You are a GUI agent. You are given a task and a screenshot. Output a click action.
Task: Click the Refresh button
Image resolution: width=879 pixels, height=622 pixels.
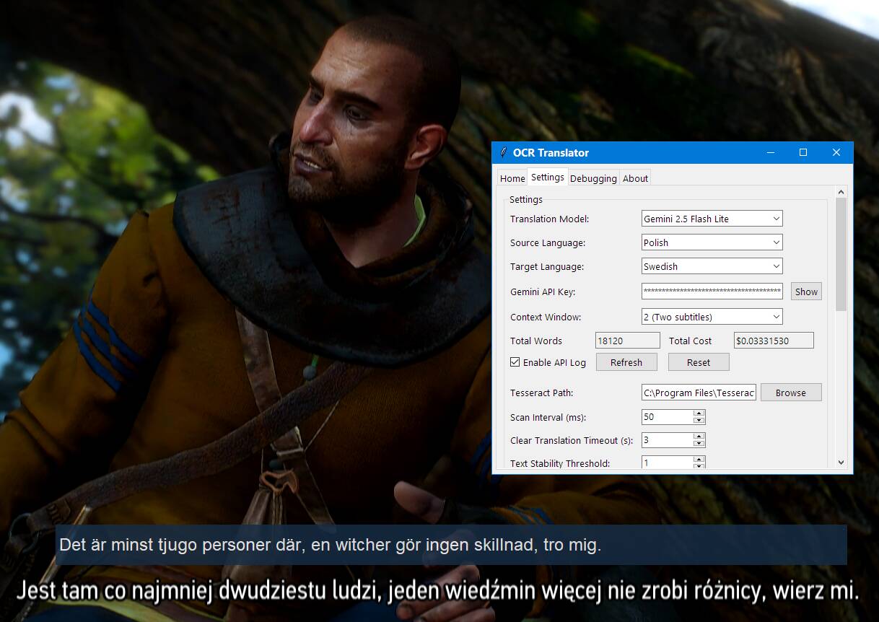pos(626,362)
